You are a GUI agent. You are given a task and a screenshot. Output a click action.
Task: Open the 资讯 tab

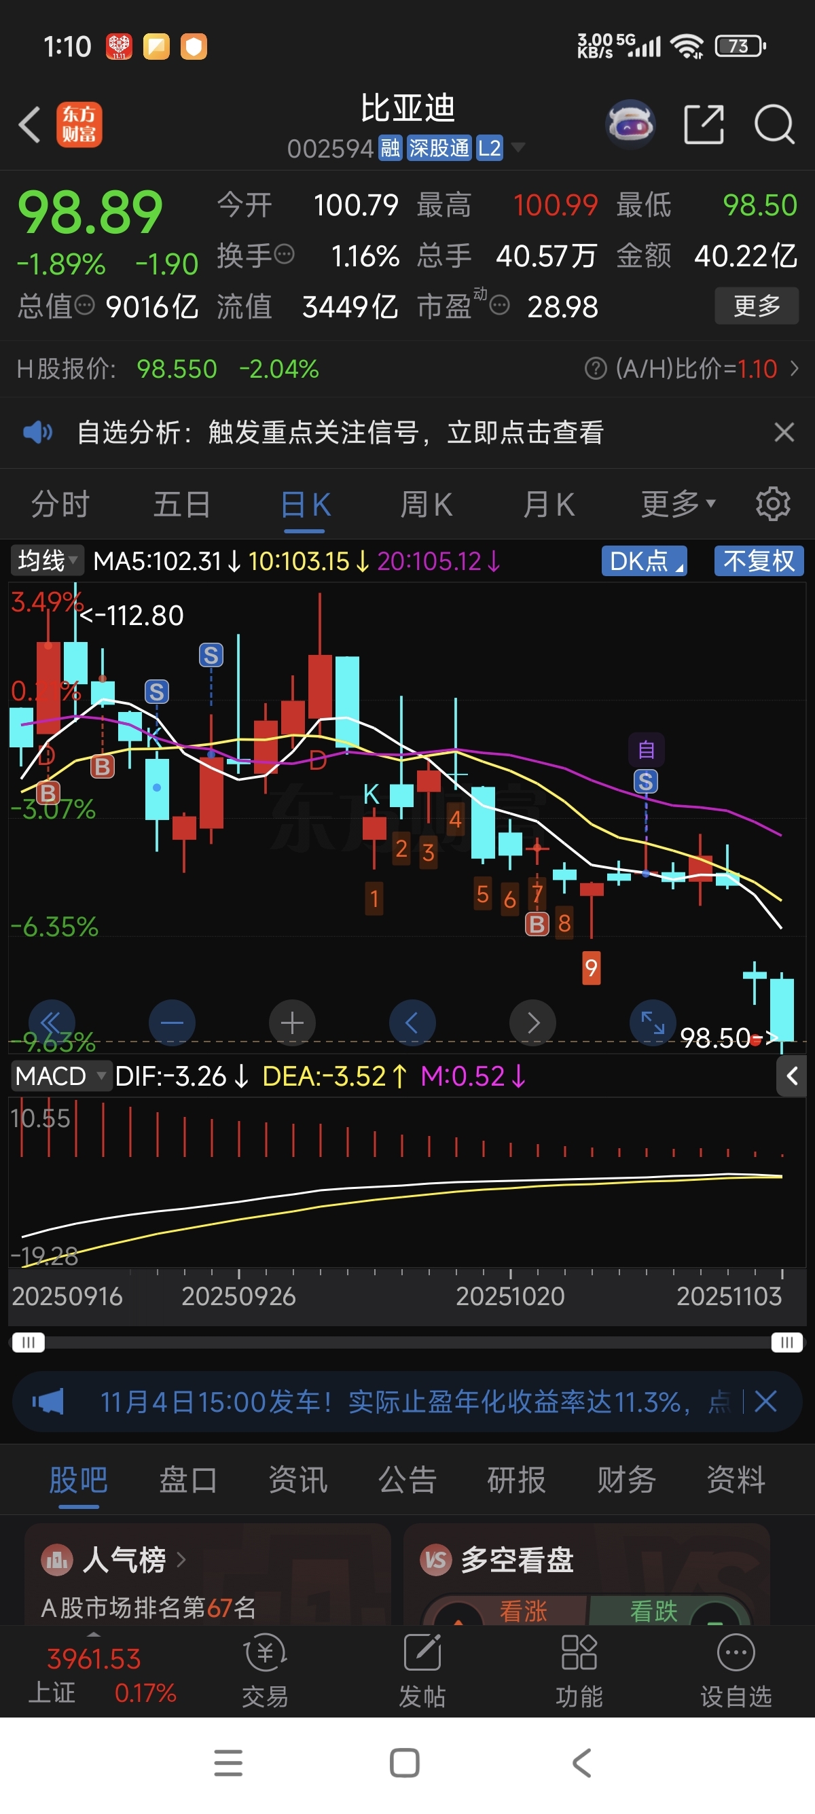point(297,1479)
